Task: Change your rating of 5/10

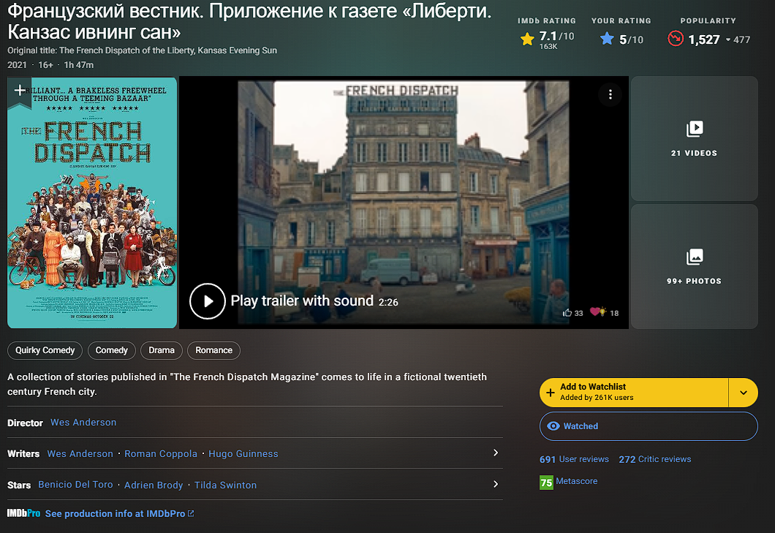Action: coord(621,39)
